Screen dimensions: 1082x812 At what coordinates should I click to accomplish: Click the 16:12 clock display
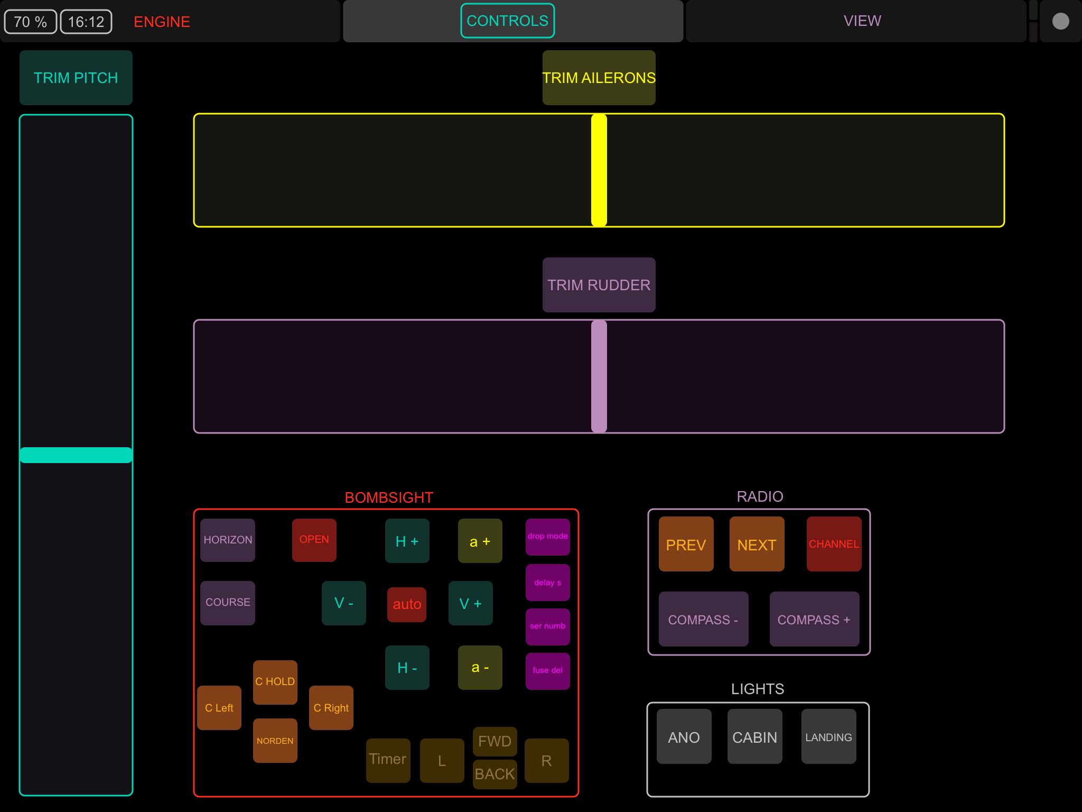(86, 22)
